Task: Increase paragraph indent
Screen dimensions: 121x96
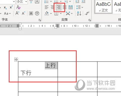Action: point(83,2)
